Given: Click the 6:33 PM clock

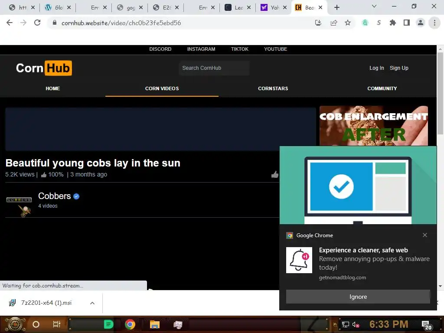Looking at the screenshot, I should point(389,324).
